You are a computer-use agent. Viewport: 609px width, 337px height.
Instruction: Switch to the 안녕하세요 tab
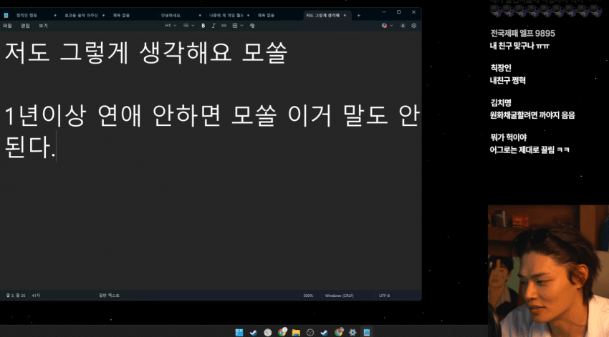click(171, 14)
